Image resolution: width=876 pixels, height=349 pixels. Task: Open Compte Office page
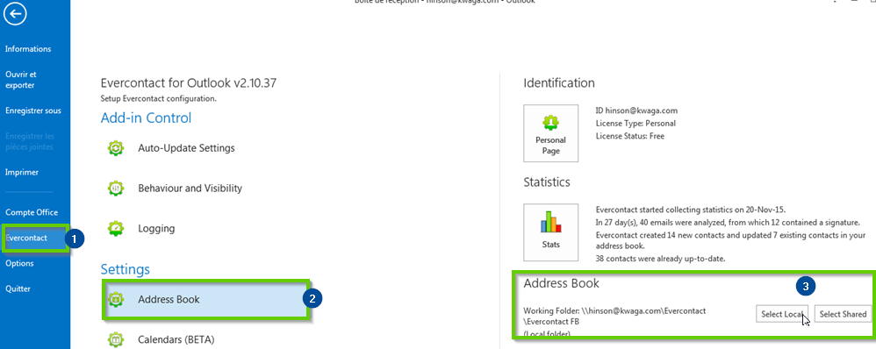click(x=32, y=212)
